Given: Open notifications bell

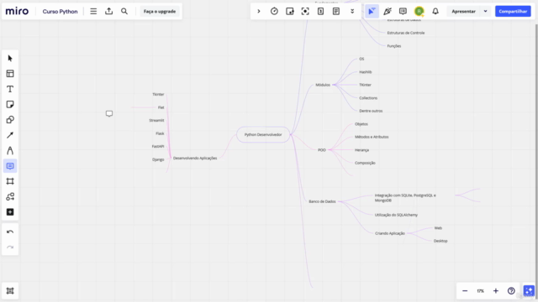Looking at the screenshot, I should (435, 11).
